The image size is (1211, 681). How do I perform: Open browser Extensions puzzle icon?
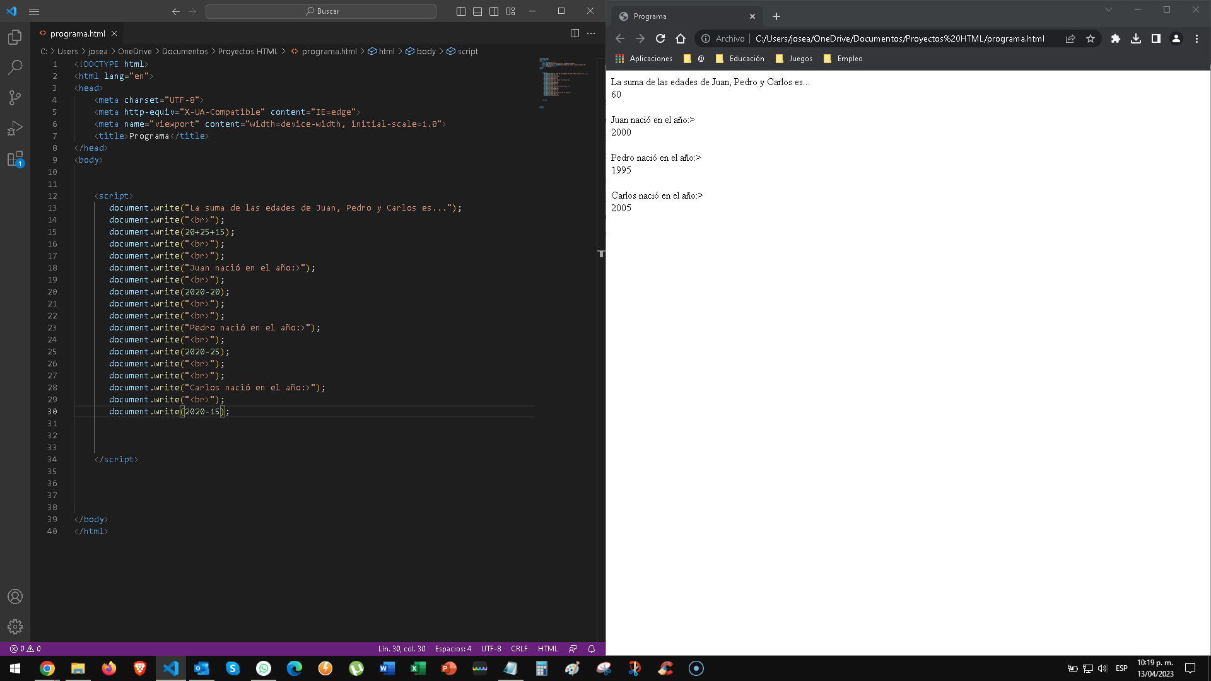pos(1116,38)
